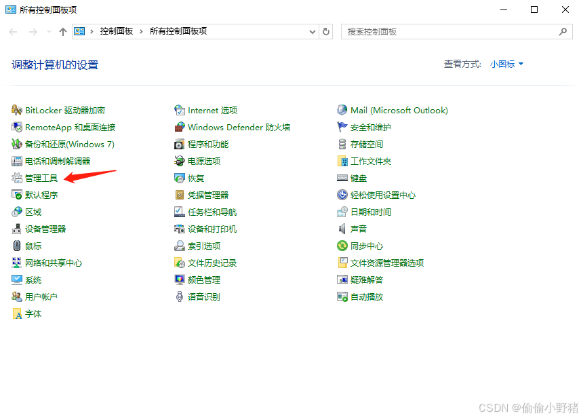
Task: Expand the chevron after 控制面板 breadcrumb
Action: click(x=141, y=31)
